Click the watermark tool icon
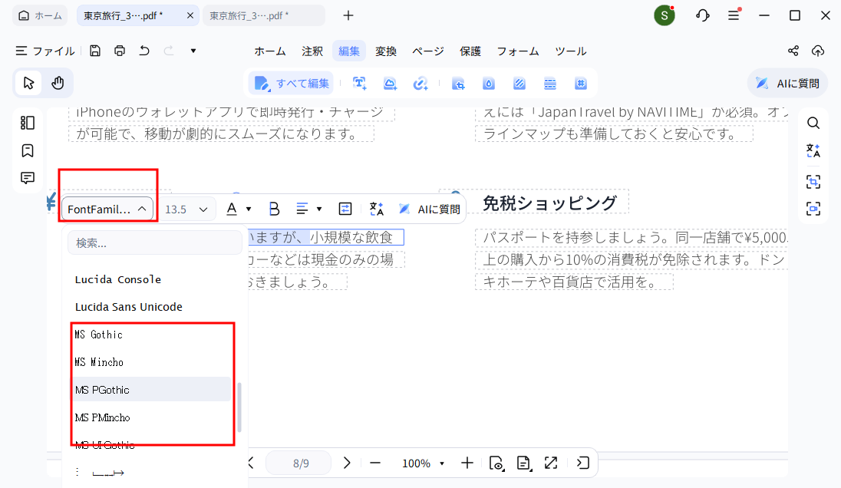Image resolution: width=841 pixels, height=488 pixels. [489, 83]
